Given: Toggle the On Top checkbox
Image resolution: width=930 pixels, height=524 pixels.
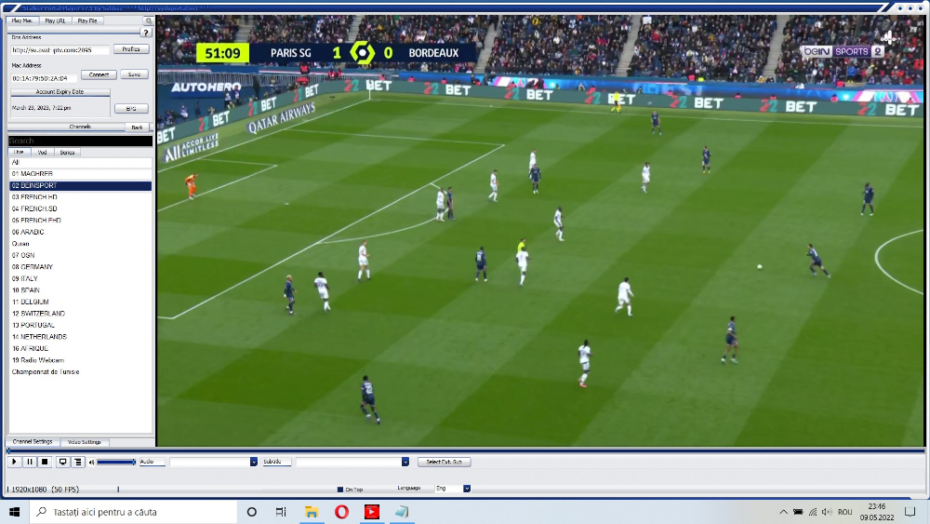Looking at the screenshot, I should click(x=339, y=490).
